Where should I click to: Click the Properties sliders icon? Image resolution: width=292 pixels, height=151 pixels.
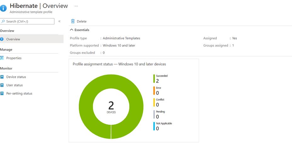[2, 58]
